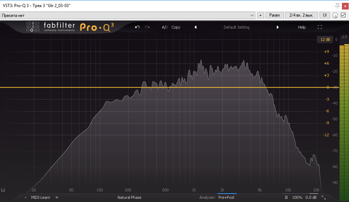Click the +9 gain scale label
Viewport: 349px width, 202px height.
tap(326, 52)
